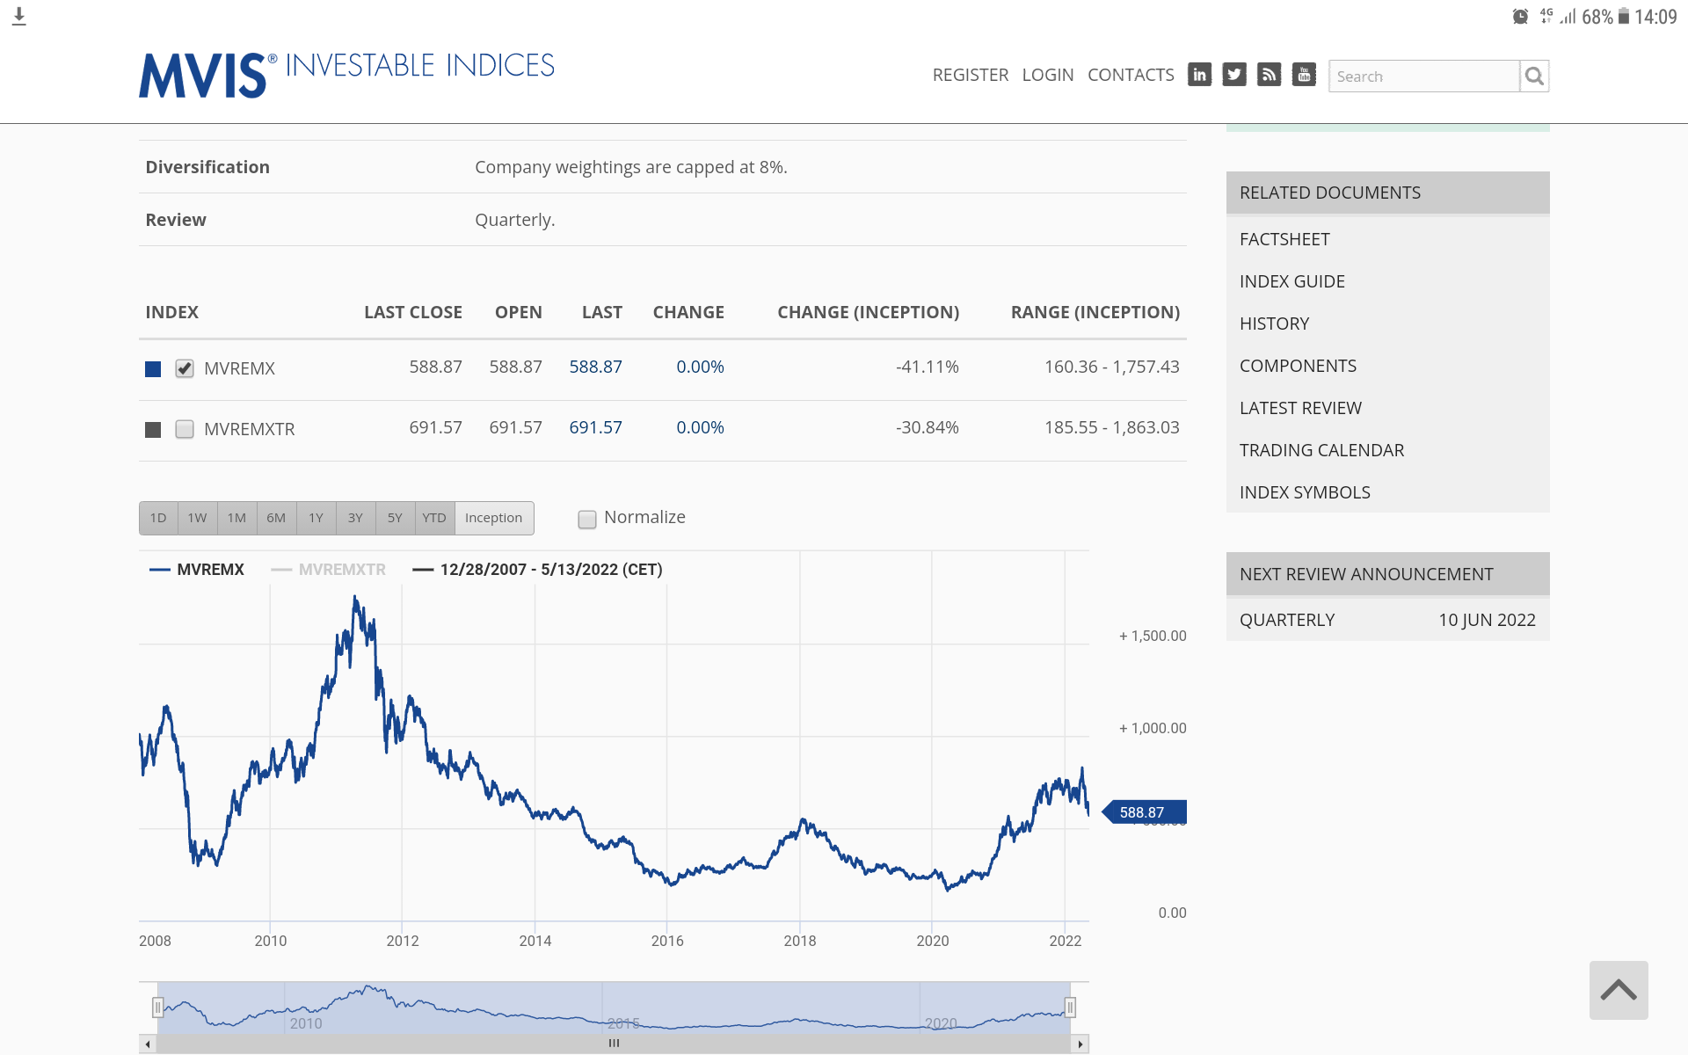Click range value 185.55 - 1,863.03
This screenshot has height=1055, width=1688.
(1112, 427)
